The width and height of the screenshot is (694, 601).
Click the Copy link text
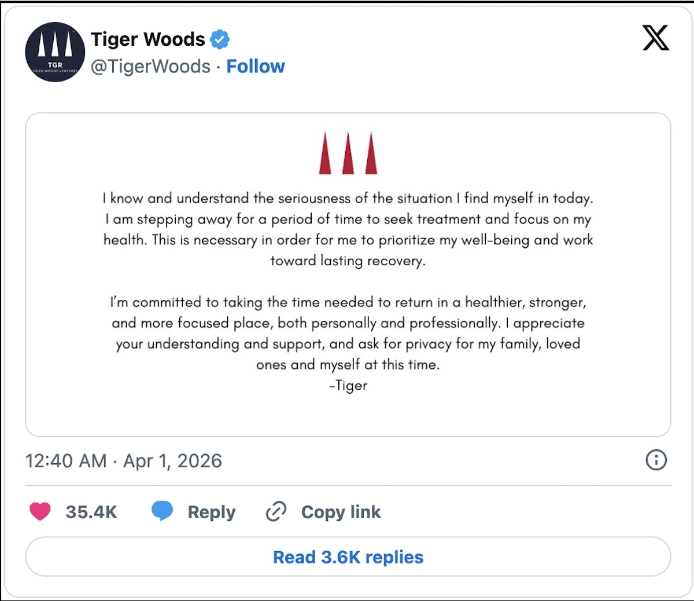341,512
